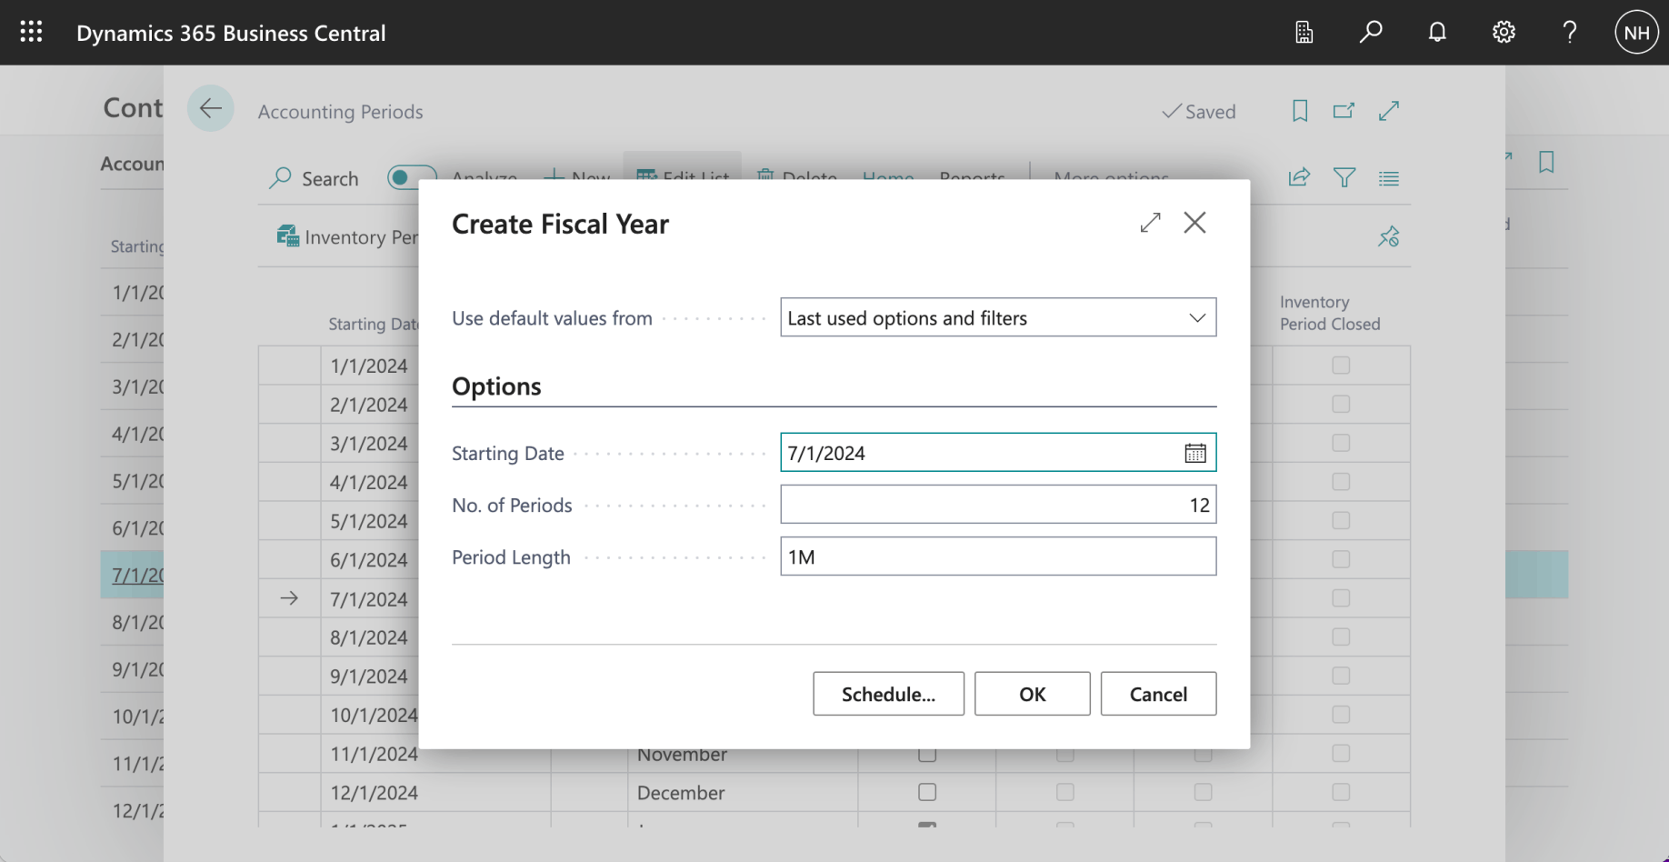Viewport: 1669px width, 862px height.
Task: Open the filter pane funnel icon
Action: coord(1344,177)
